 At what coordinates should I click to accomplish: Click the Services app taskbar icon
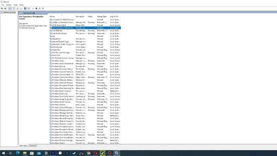coord(116,153)
